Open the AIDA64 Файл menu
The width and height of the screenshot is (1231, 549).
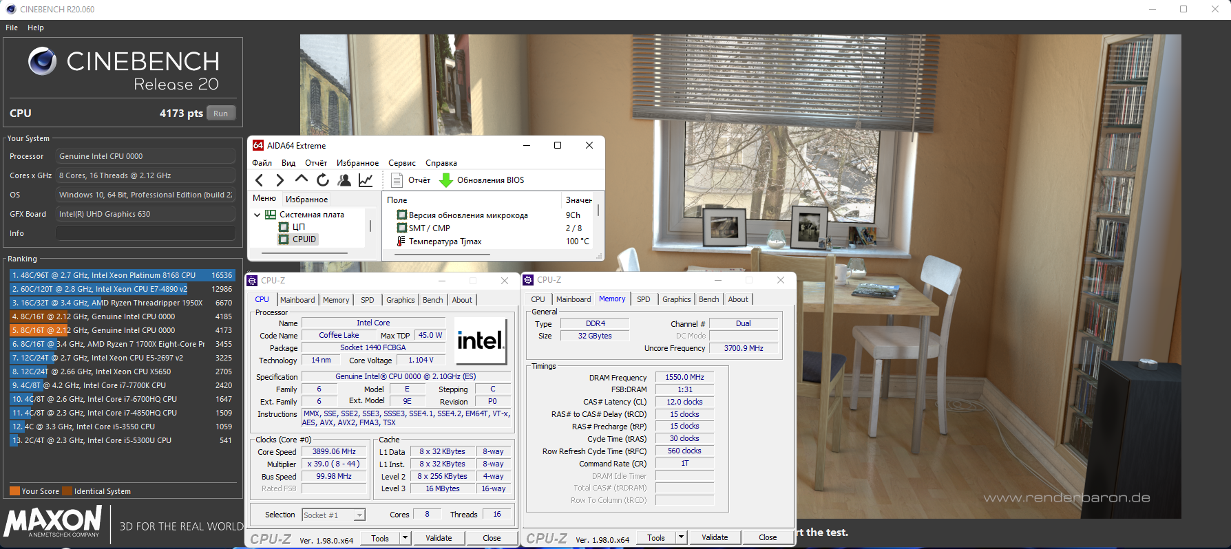click(x=262, y=163)
